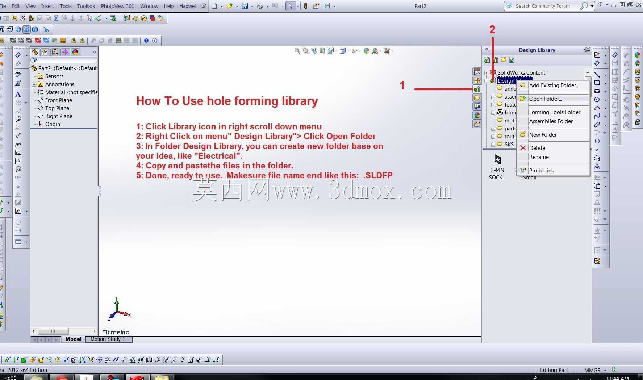The width and height of the screenshot is (643, 380).
Task: Choose Shaded With Edges display style
Action: click(26, 29)
